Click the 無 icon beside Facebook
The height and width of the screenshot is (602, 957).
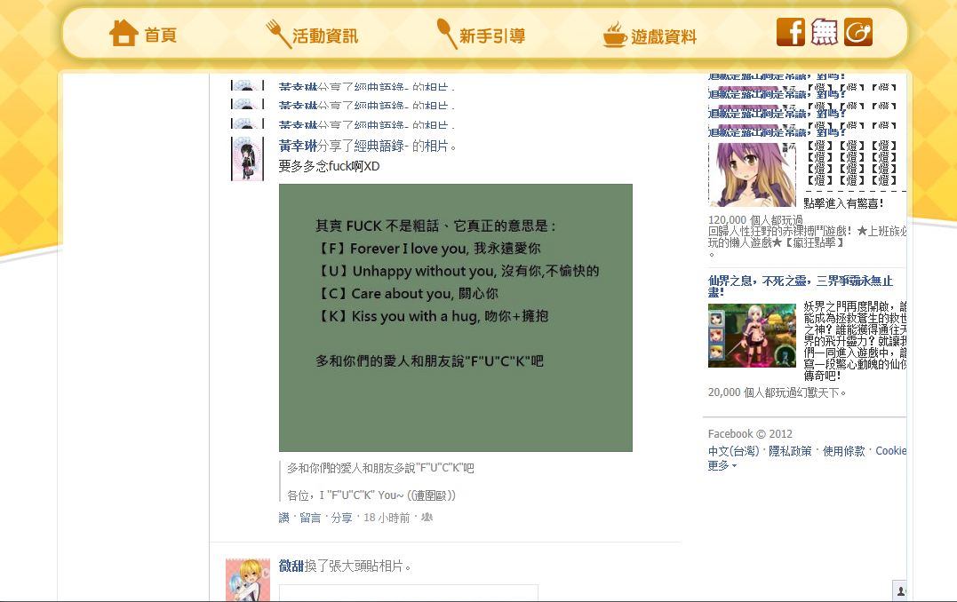point(825,32)
